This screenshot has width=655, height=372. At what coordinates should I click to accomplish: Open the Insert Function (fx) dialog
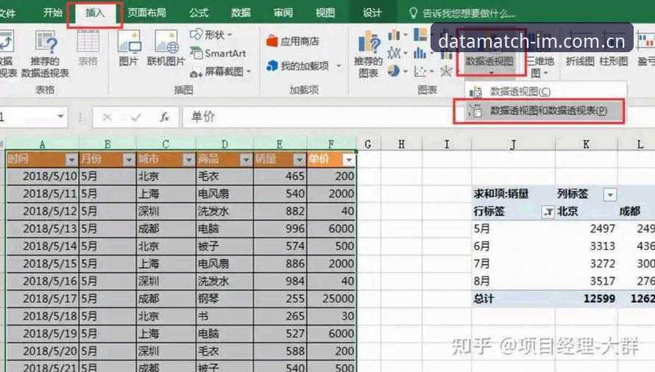(x=165, y=118)
